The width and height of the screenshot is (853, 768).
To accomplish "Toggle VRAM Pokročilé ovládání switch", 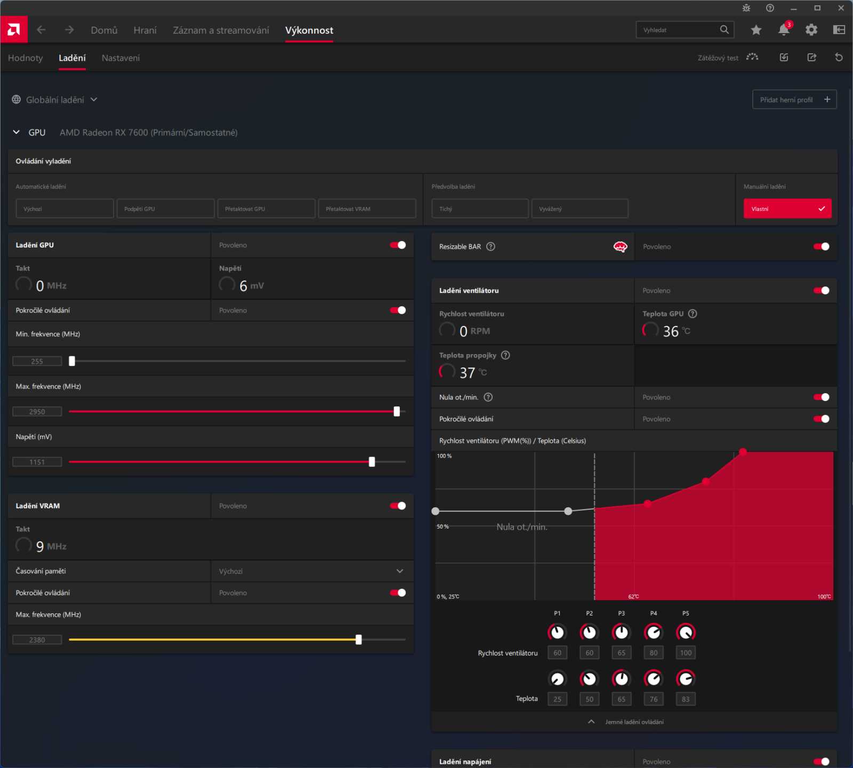I will 398,593.
